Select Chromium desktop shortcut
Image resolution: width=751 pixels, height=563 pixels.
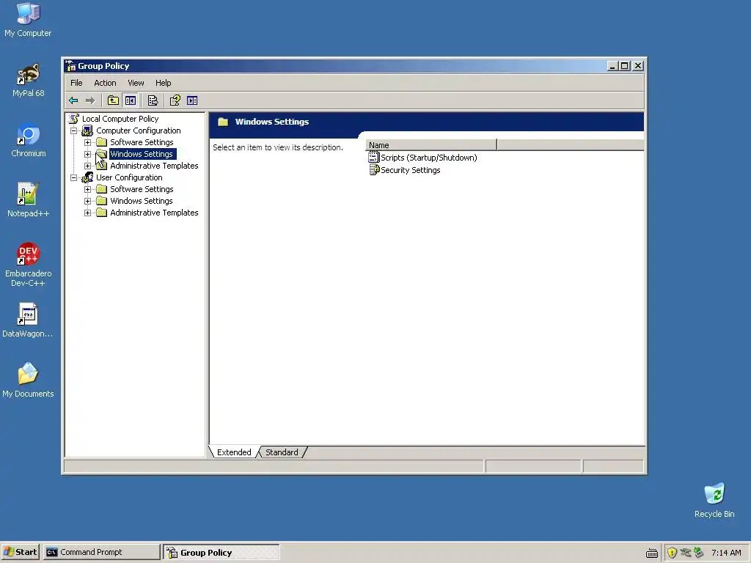[x=29, y=141]
